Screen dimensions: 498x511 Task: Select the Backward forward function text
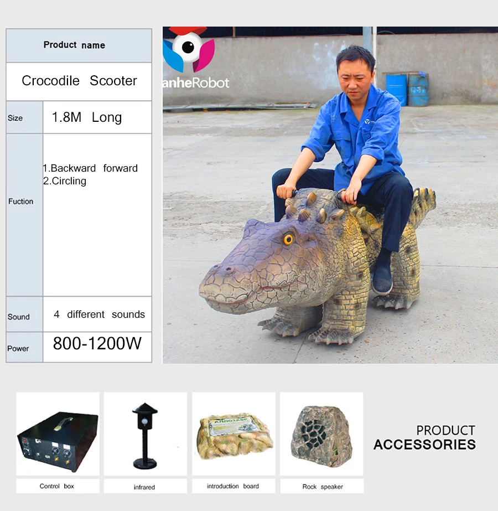point(91,168)
